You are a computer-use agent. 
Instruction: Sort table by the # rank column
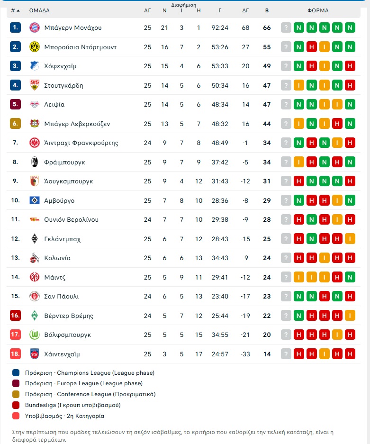click(15, 10)
